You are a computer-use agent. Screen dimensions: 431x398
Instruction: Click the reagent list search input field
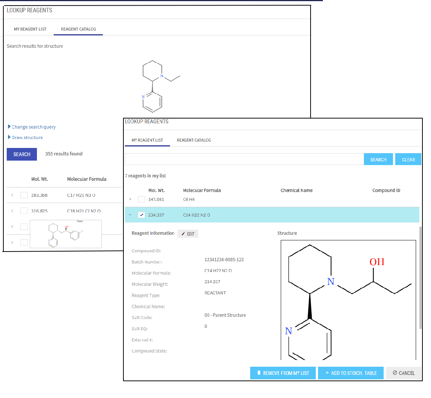pos(244,159)
